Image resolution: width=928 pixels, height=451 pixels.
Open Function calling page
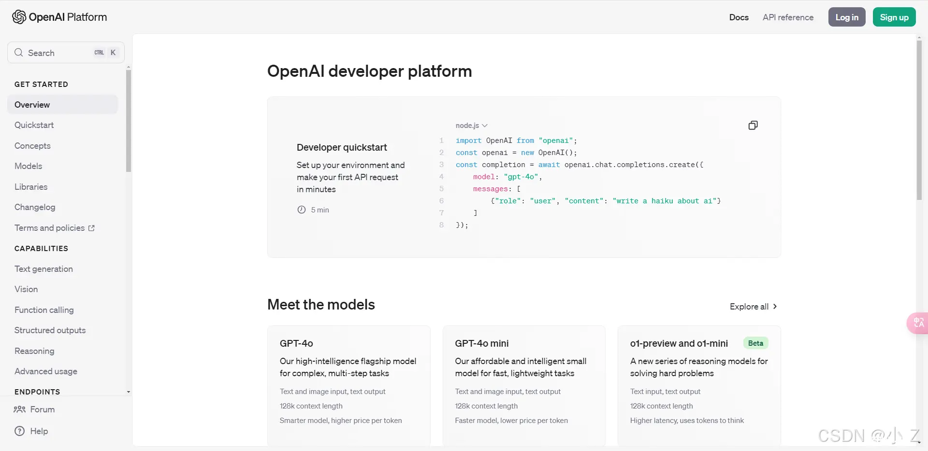(x=44, y=310)
